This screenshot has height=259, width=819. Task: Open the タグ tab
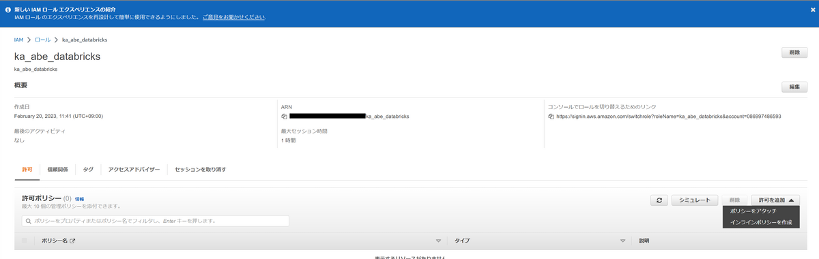click(x=88, y=169)
